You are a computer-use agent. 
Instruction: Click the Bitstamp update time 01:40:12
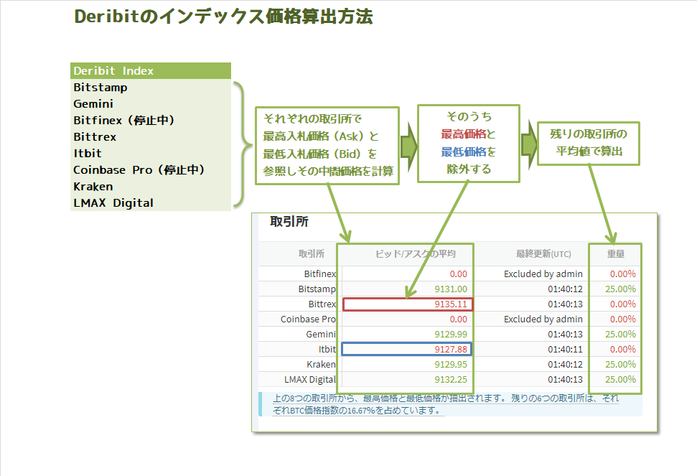coord(565,289)
